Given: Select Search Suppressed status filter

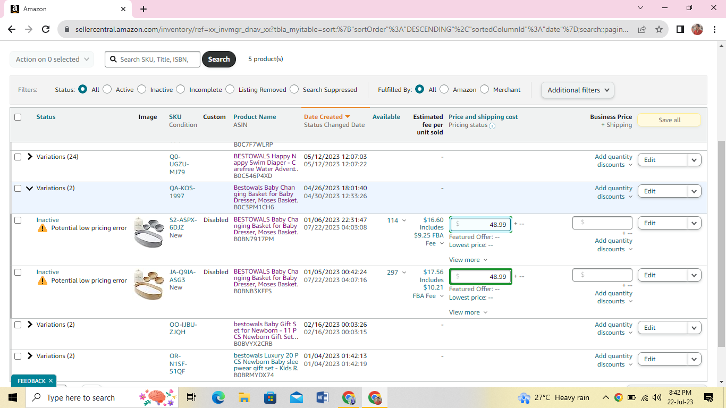Looking at the screenshot, I should [x=294, y=89].
